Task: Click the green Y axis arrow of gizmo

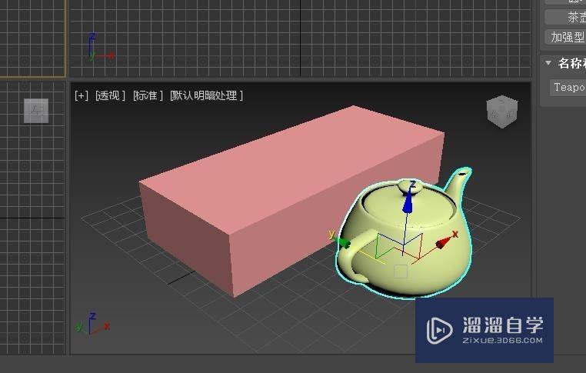Action: tap(344, 242)
